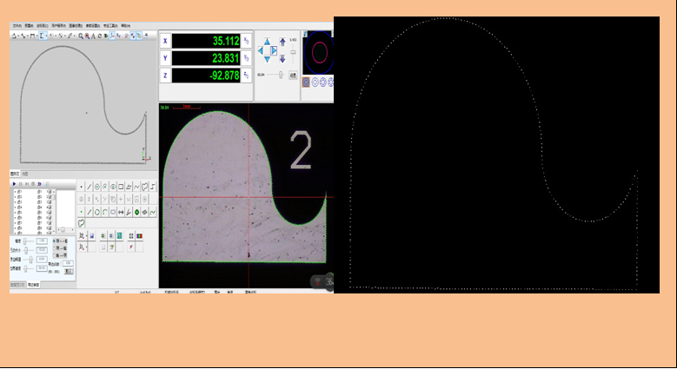Switch to the second tab above the element list
The height and width of the screenshot is (369, 677).
coord(24,175)
